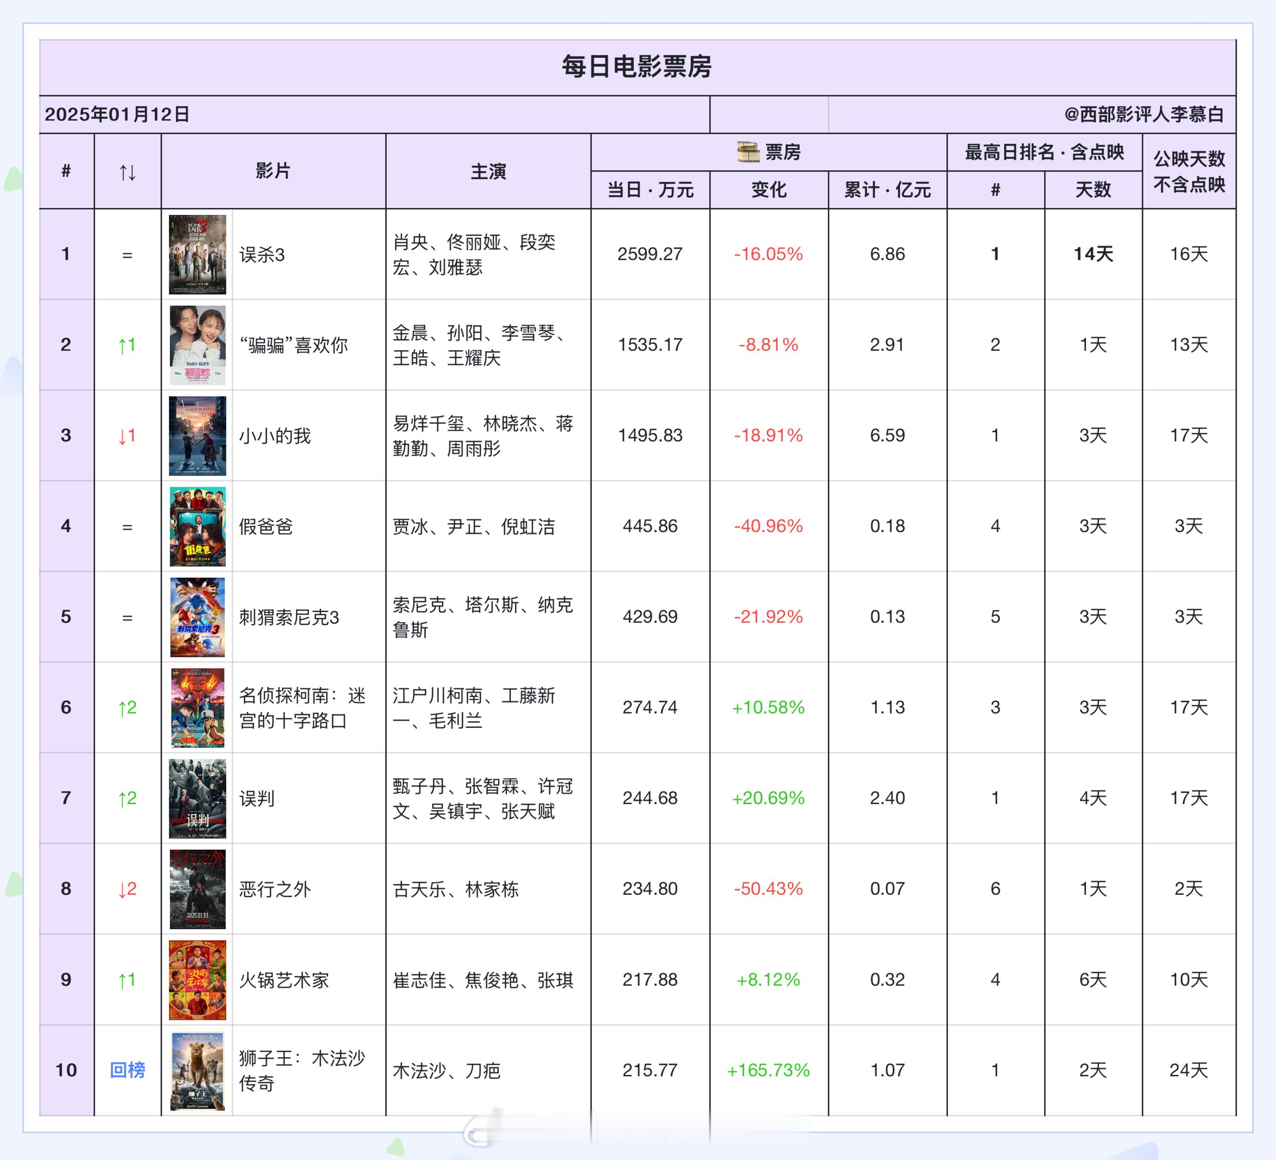This screenshot has width=1276, height=1160.
Task: Open the 刺猬索尼克3 poster thumbnail
Action: 197,617
